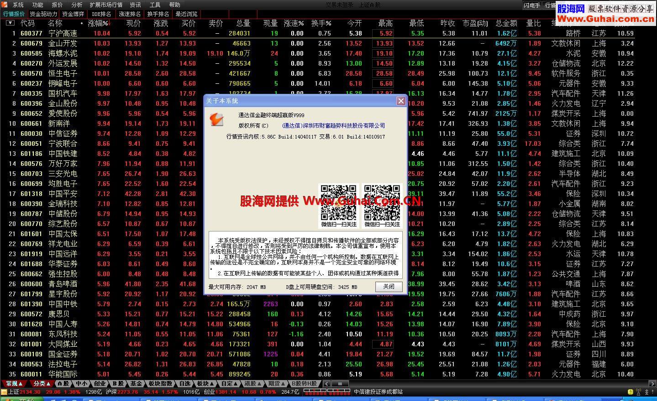Switch to 最近浏览 tab
Viewport: 657px width, 401px height.
point(187,14)
